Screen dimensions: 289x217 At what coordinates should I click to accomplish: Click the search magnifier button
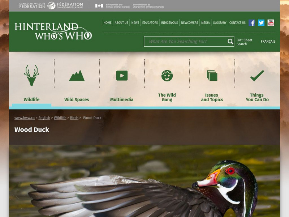click(x=230, y=42)
